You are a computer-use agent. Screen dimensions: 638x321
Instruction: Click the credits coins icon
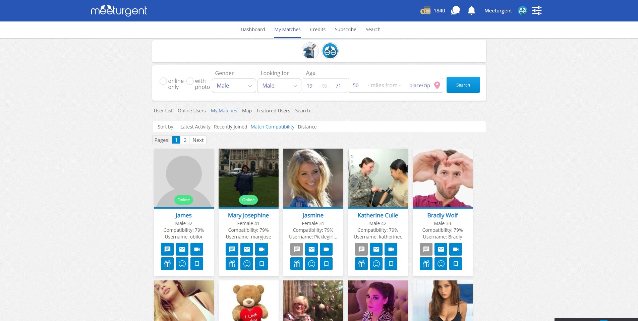click(x=425, y=11)
